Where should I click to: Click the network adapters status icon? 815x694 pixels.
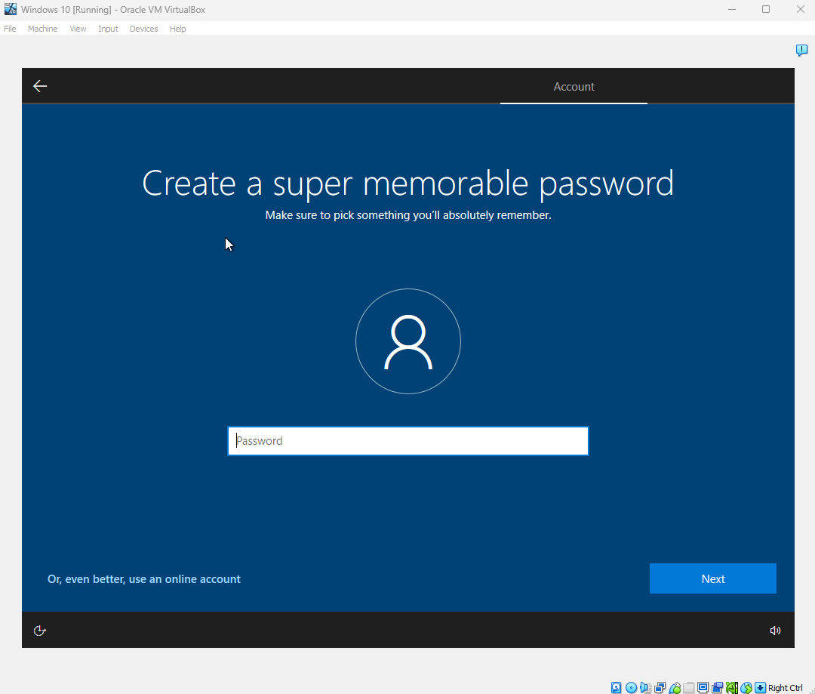click(660, 688)
